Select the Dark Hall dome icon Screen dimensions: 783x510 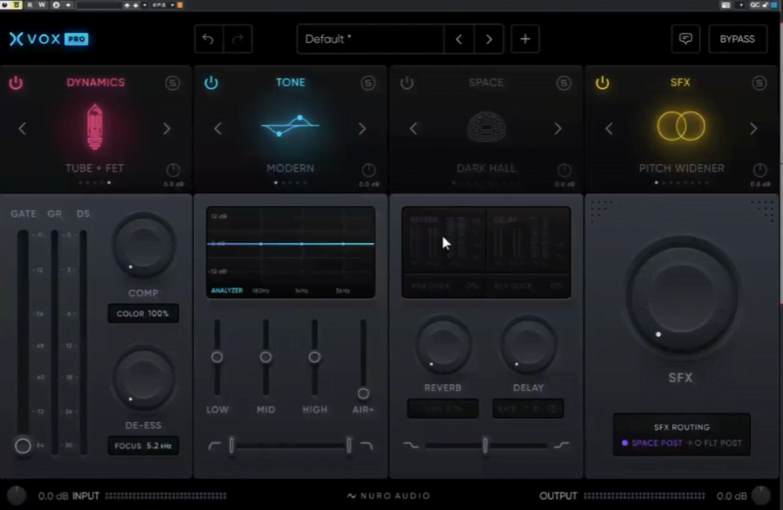(x=485, y=127)
